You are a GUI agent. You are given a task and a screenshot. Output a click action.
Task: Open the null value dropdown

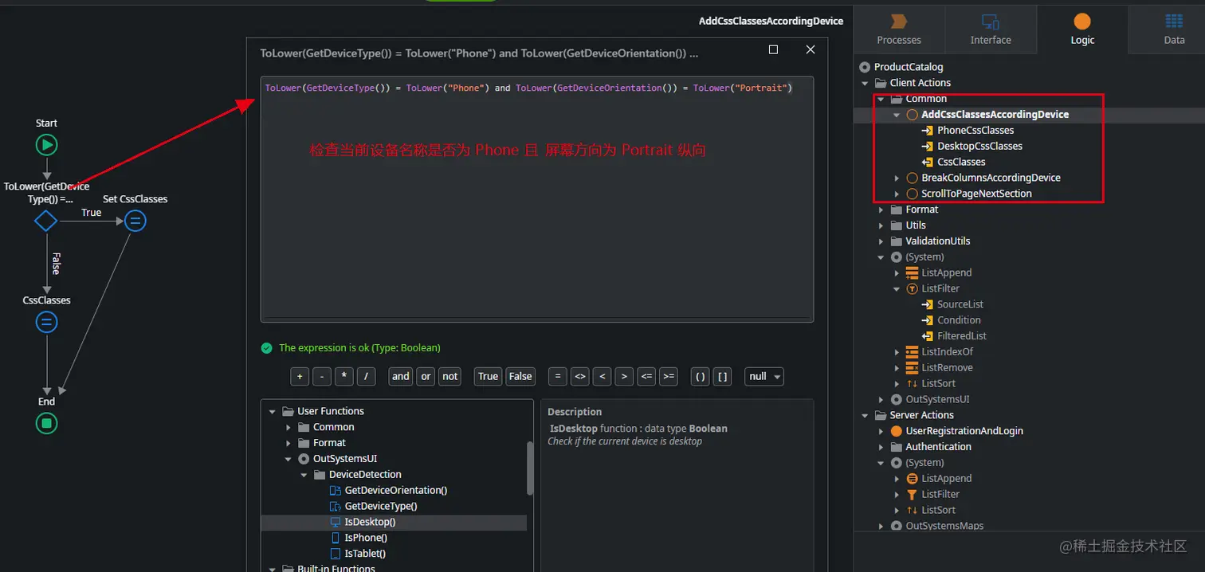(x=764, y=376)
